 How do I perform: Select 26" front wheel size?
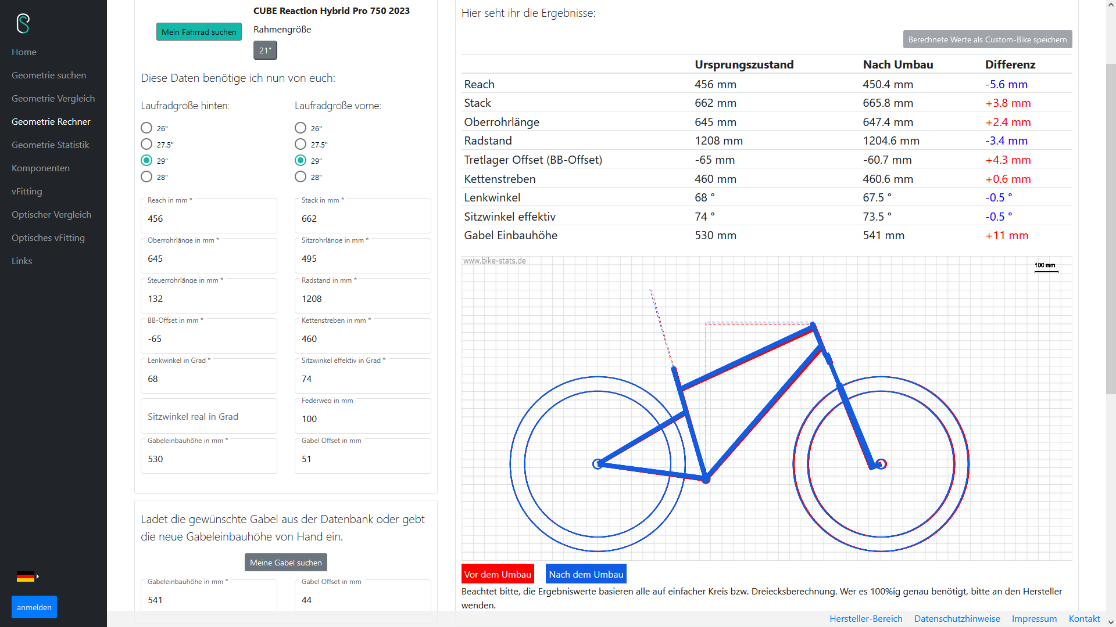pos(301,128)
